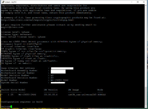Click the 'export@cisco.com.' text
The height and width of the screenshot is (109, 148).
pos(12,27)
